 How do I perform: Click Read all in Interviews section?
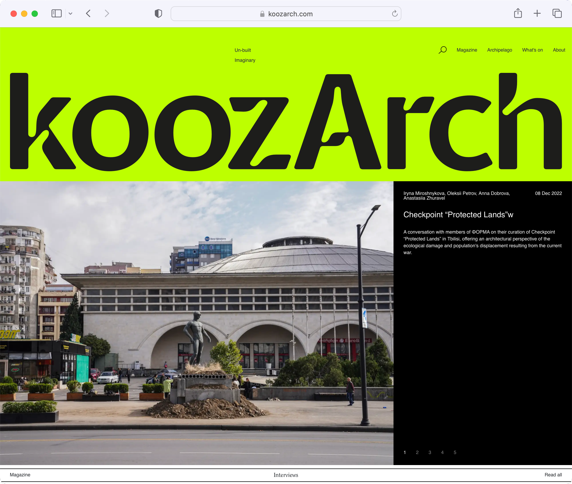(553, 475)
